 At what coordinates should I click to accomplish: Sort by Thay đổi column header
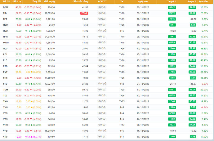point(36,2)
